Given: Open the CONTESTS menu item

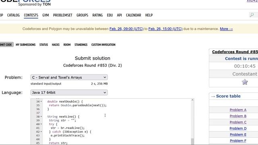Looking at the screenshot, I should pos(31,15).
